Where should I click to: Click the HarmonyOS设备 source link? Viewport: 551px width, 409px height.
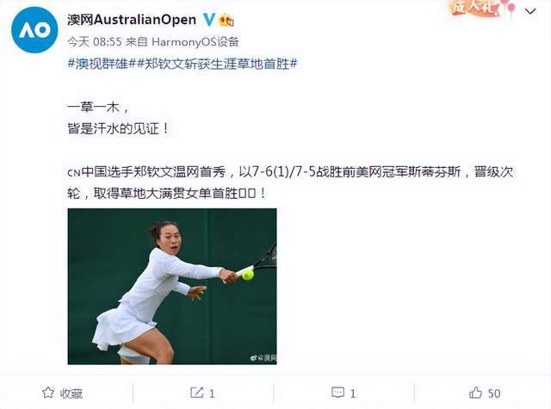click(195, 42)
